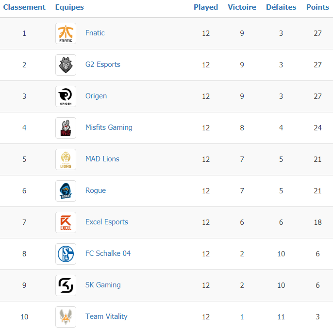Open the Misfits Gaming team page link
Screen dimensions: 333x331
point(109,127)
